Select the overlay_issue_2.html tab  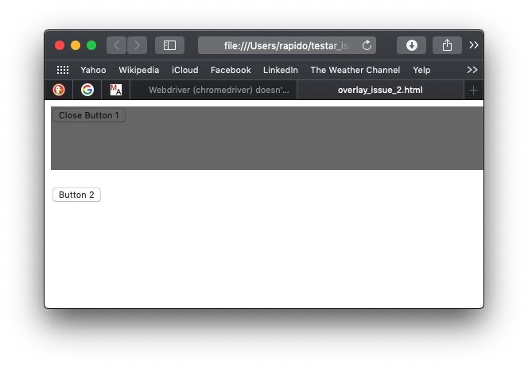(381, 90)
